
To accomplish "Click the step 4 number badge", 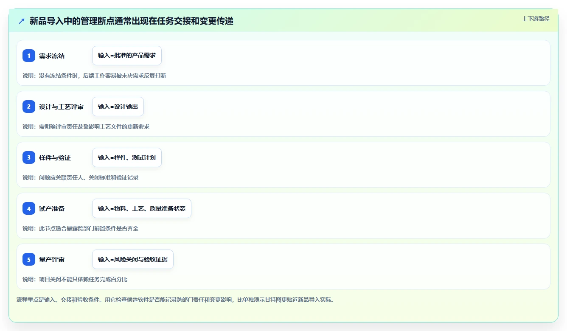I will 29,208.
